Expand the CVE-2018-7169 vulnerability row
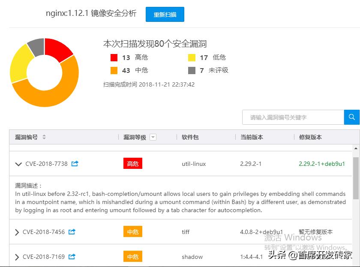 point(16,256)
